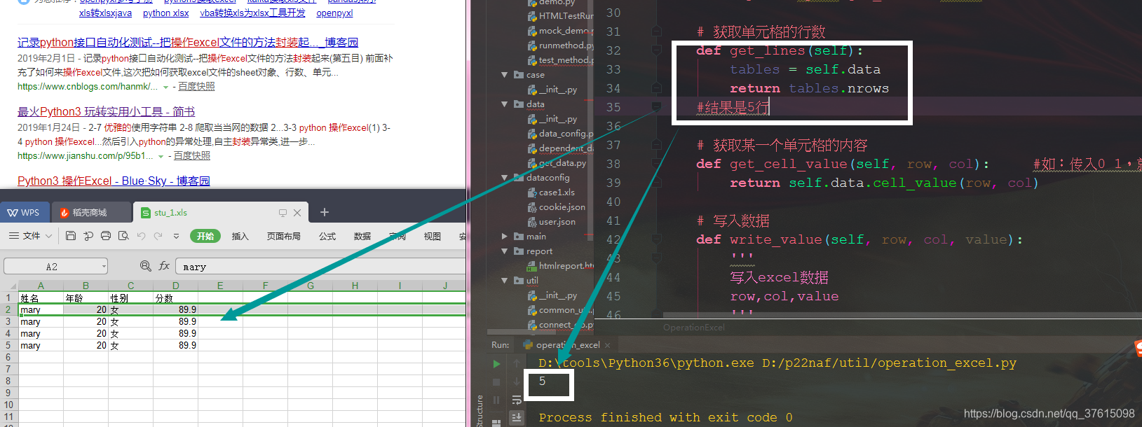This screenshot has width=1142, height=427.
Task: Collapse the dataconfig folder
Action: (x=504, y=177)
